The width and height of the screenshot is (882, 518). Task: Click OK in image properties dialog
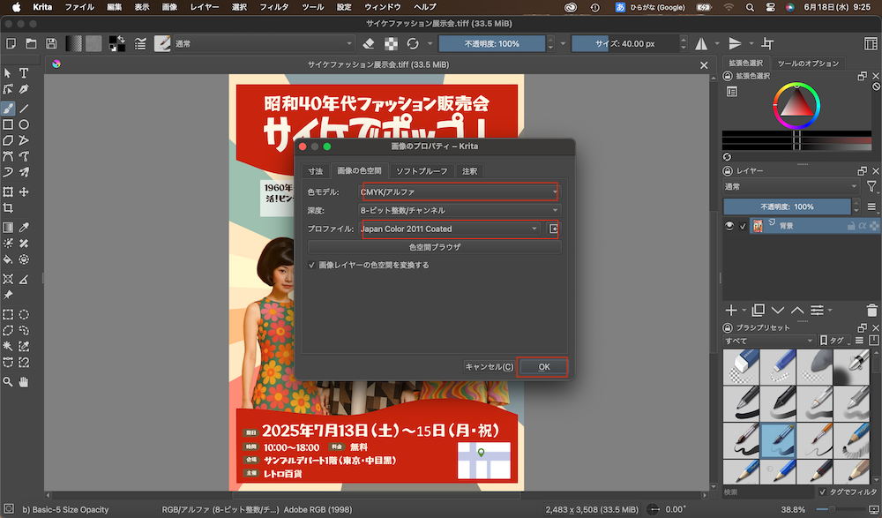pos(543,366)
